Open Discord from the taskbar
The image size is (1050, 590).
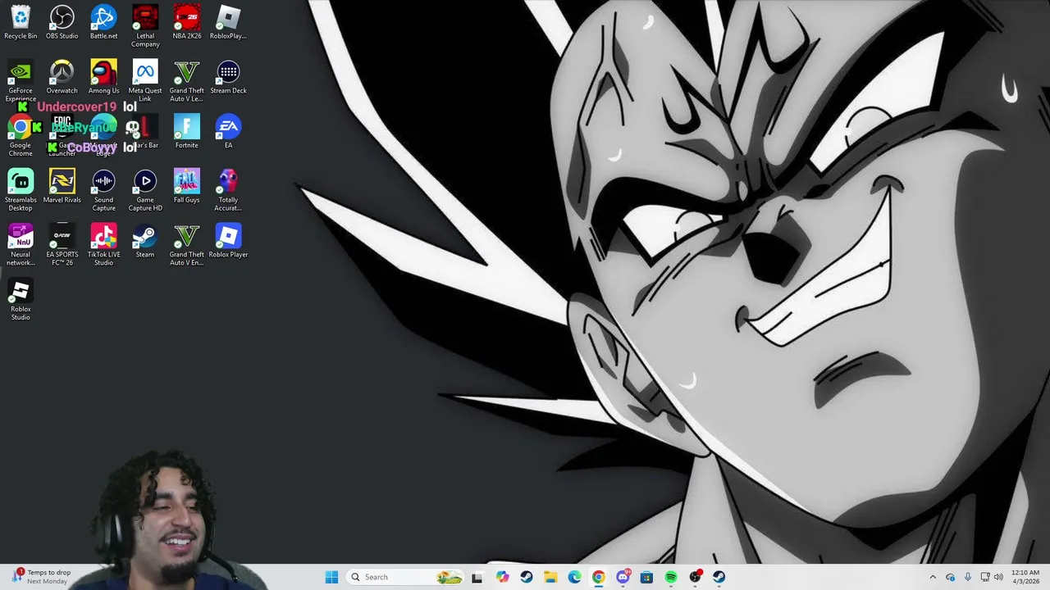click(623, 577)
